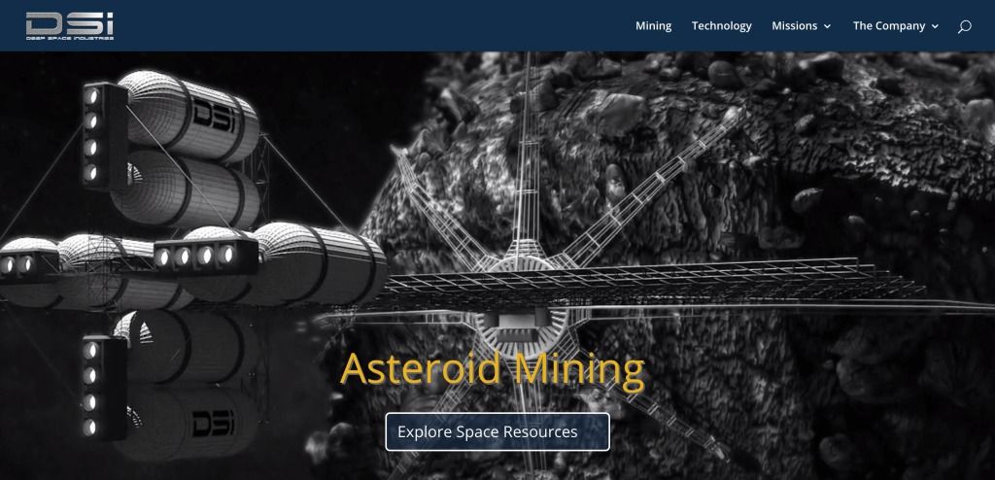Expand The Company dropdown chevron
Image resolution: width=995 pixels, height=480 pixels.
click(935, 27)
